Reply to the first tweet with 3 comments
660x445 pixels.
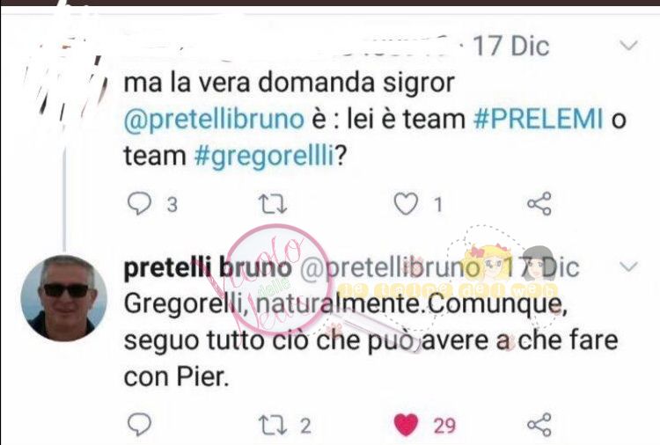click(x=139, y=204)
